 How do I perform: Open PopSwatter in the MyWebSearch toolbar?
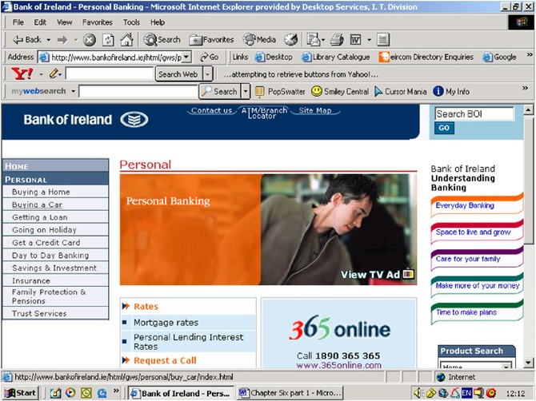click(280, 91)
